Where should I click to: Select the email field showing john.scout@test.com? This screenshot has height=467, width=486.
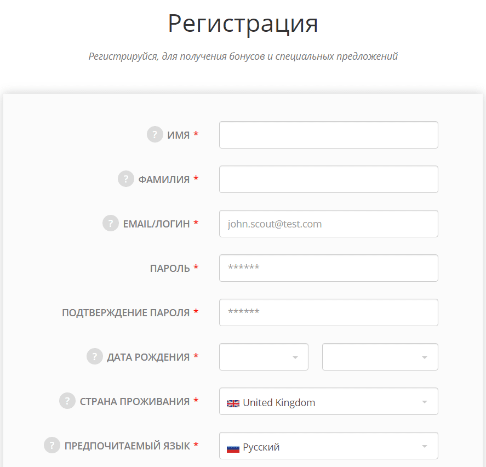click(328, 224)
